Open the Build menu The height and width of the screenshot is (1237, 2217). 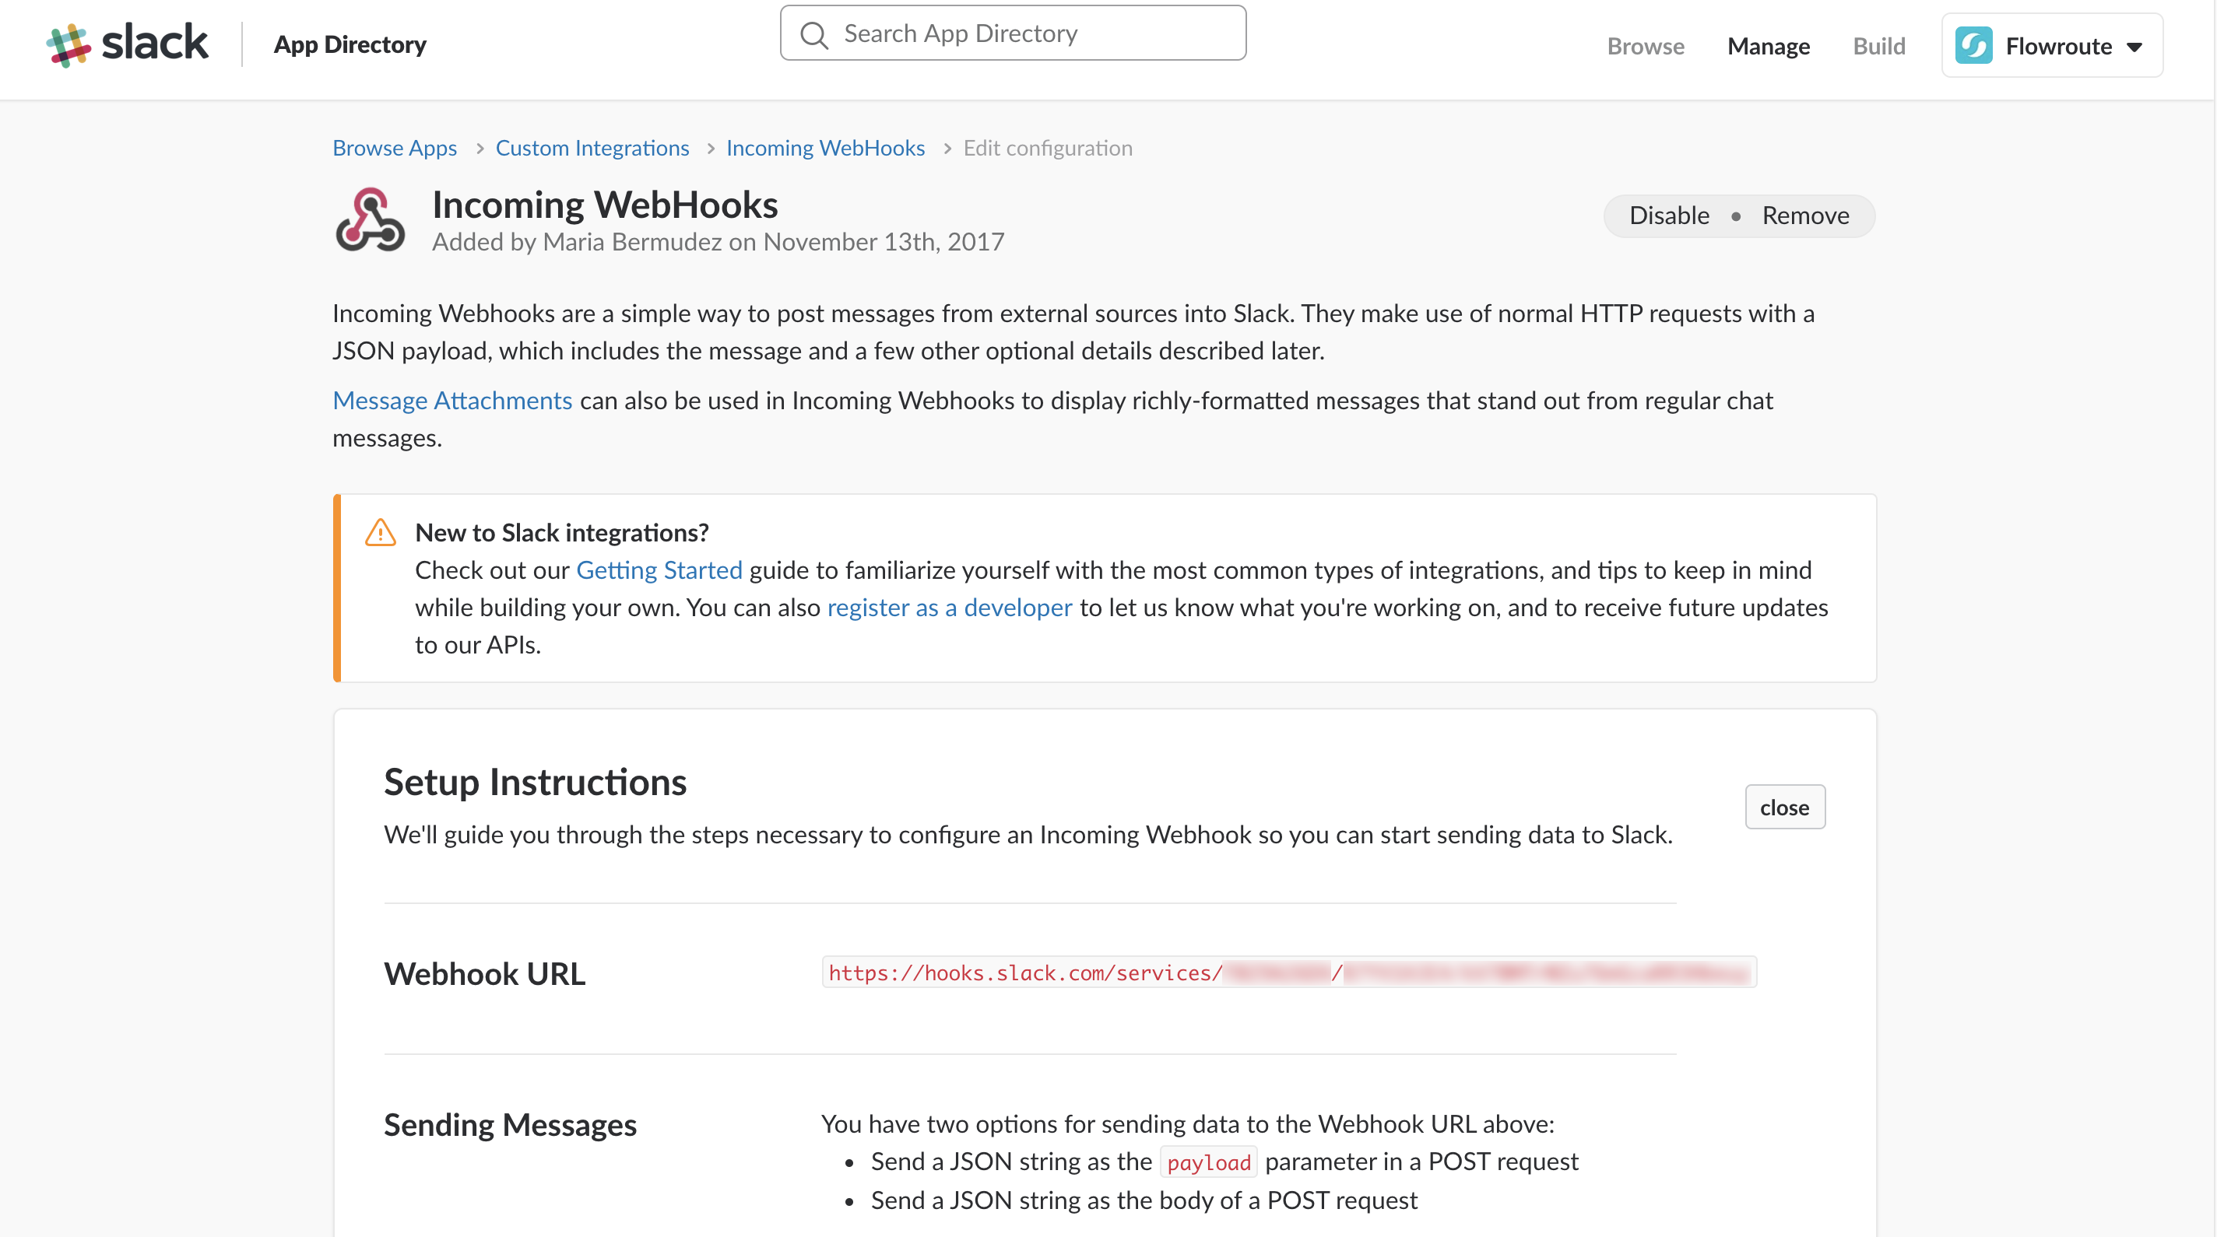click(1879, 46)
